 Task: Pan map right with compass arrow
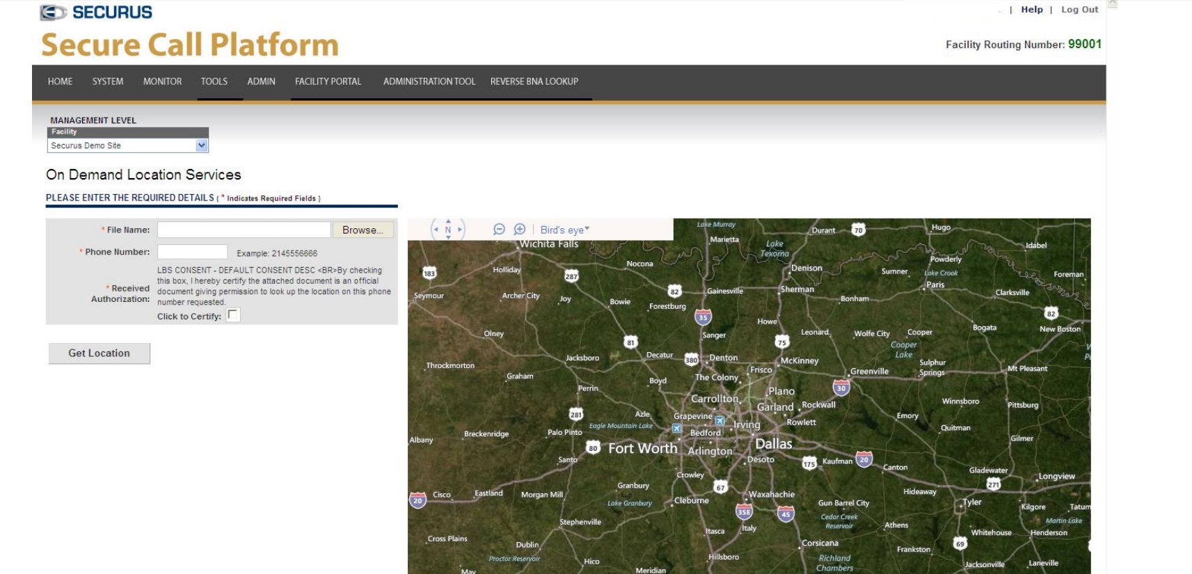[459, 230]
